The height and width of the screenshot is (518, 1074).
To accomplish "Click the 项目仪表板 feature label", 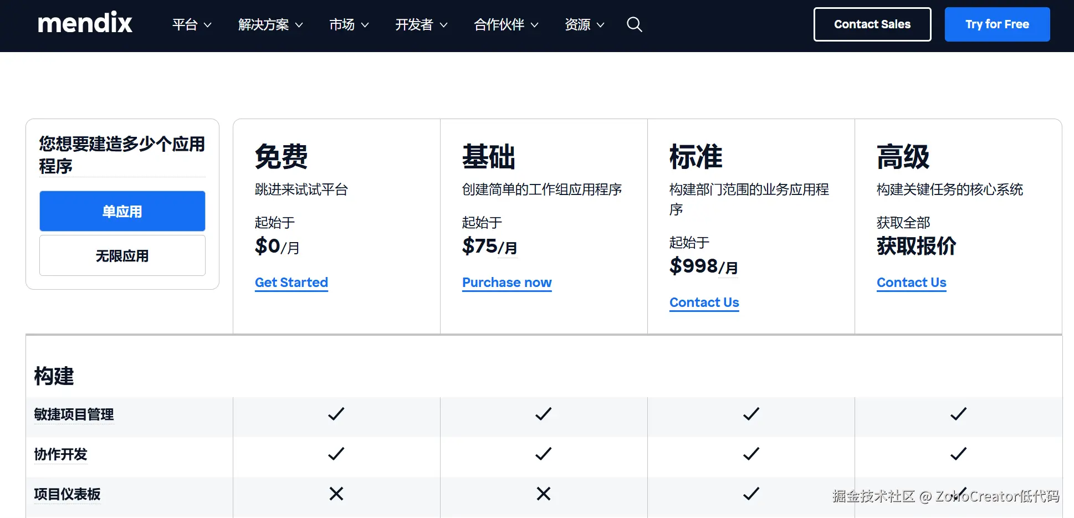I will (x=67, y=494).
